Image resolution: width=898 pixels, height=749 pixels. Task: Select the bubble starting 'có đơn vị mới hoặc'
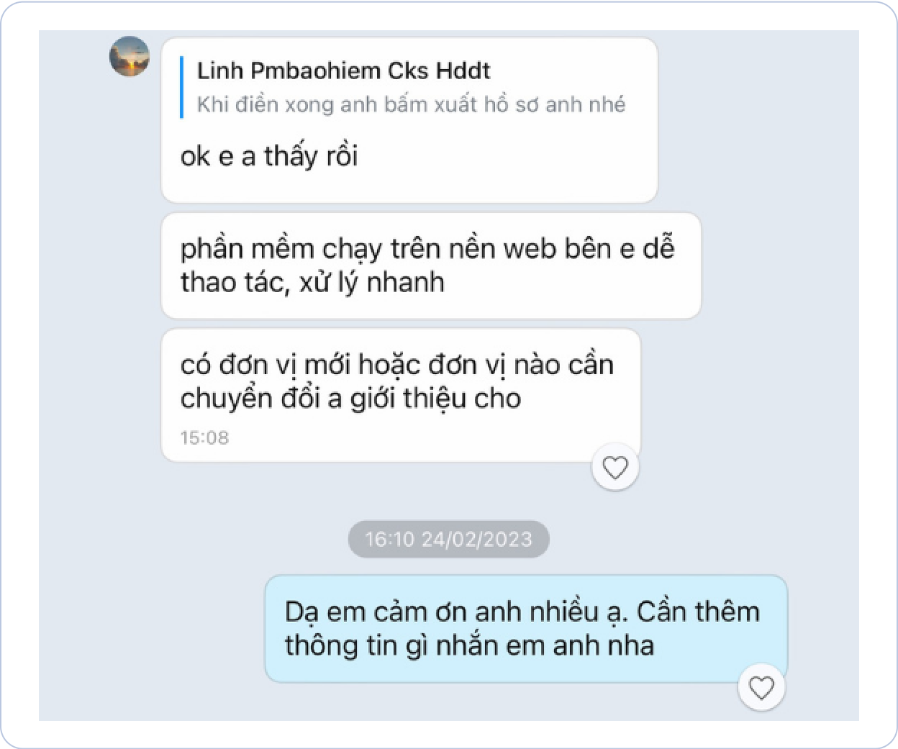point(401,395)
